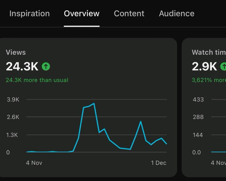
Task: Select the Overview tab
Action: tap(81, 14)
